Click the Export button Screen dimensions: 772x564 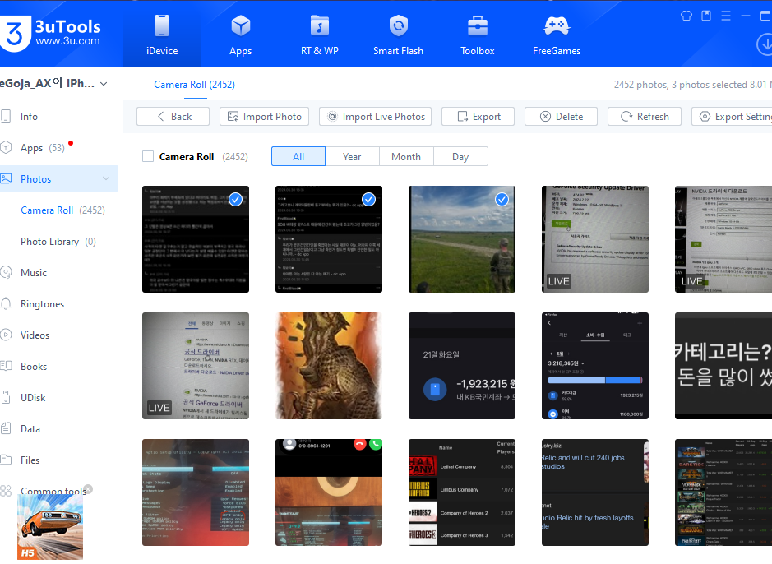point(478,117)
